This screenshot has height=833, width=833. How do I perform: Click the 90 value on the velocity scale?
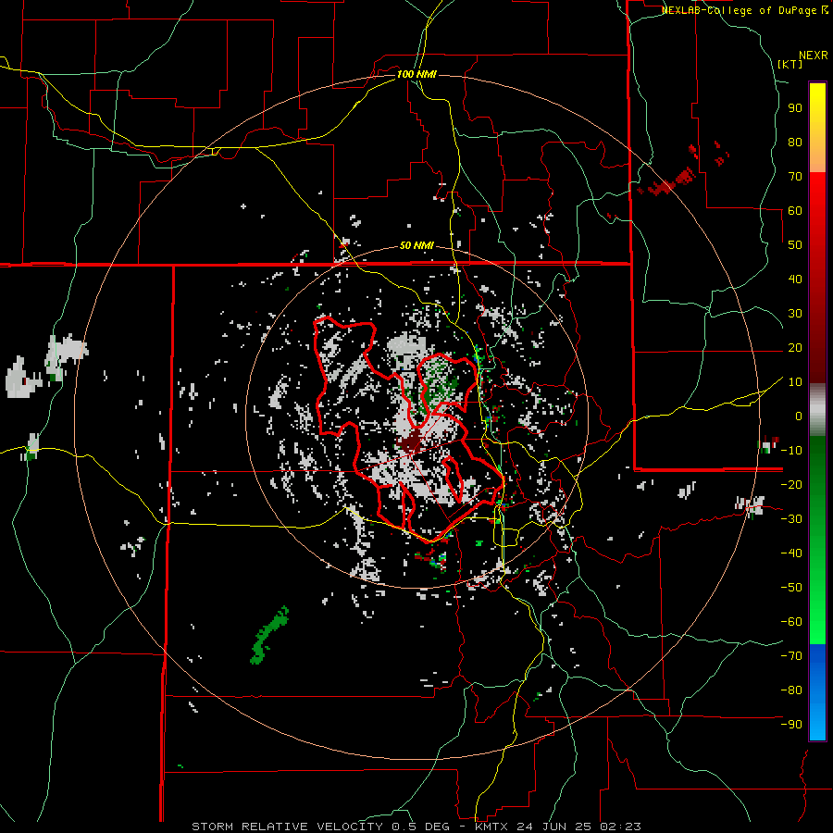click(x=795, y=108)
